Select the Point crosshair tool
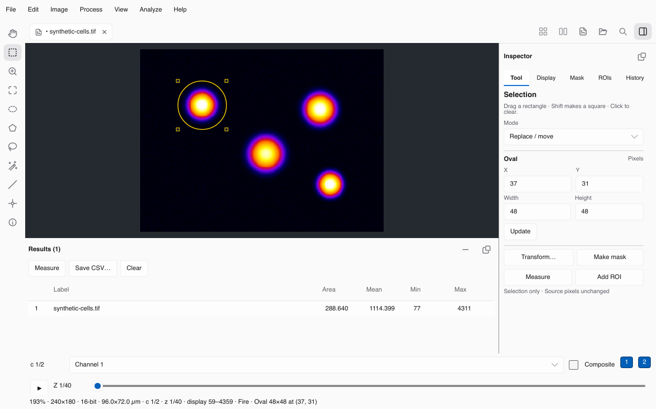656x409 pixels. tap(13, 203)
